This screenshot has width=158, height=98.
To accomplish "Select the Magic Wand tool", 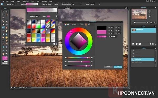I will pos(3,18).
